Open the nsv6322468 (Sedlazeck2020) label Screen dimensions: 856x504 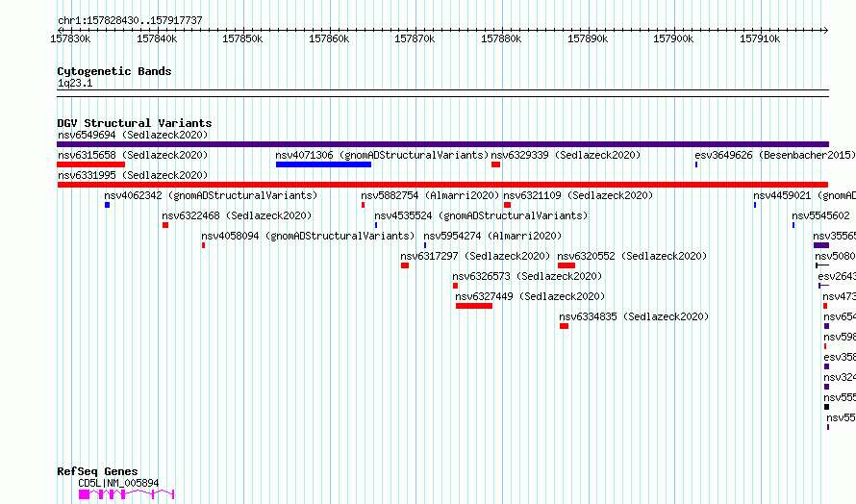point(237,215)
